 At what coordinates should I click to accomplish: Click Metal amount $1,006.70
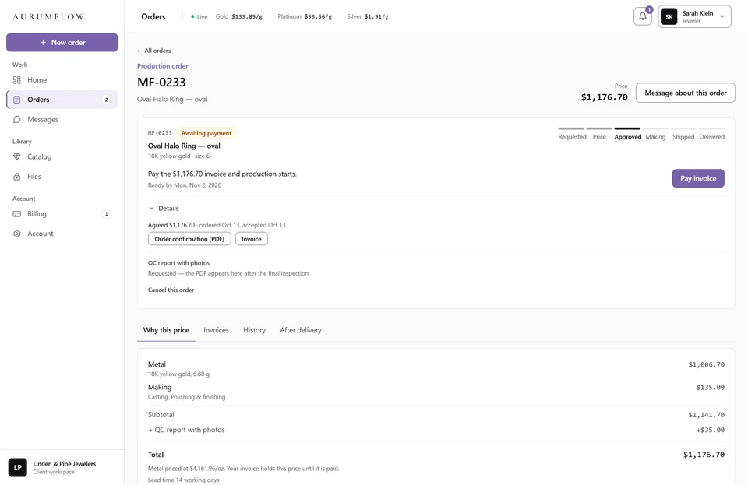(x=706, y=364)
